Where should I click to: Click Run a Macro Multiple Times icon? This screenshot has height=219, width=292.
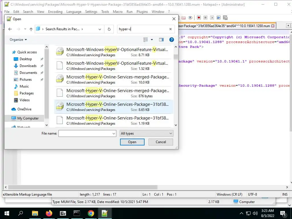(218, 18)
